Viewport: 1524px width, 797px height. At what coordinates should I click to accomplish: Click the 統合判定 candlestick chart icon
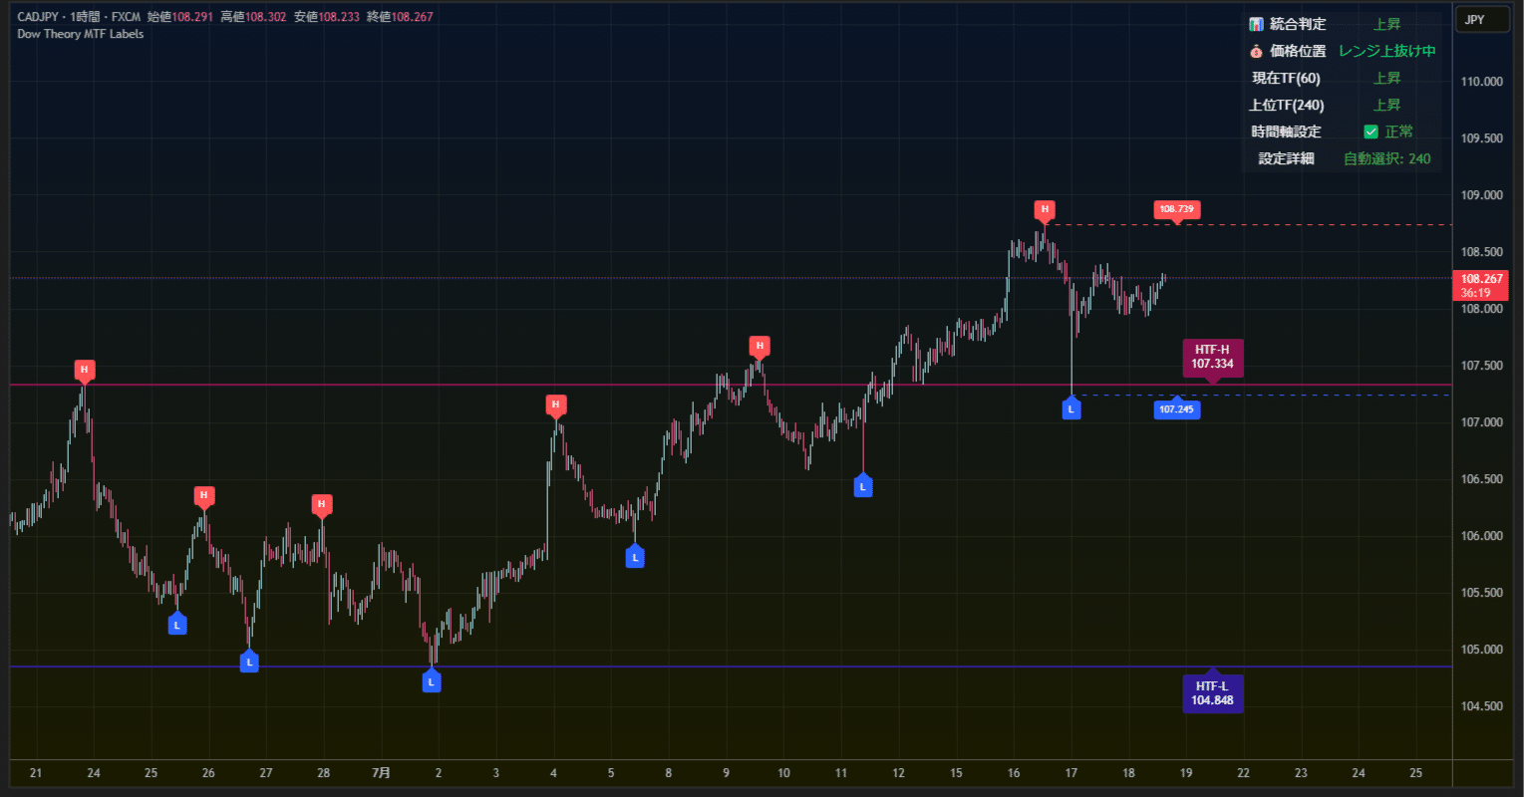click(x=1256, y=24)
